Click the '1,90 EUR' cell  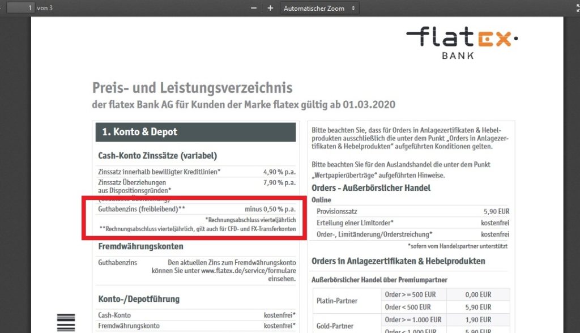click(478, 319)
